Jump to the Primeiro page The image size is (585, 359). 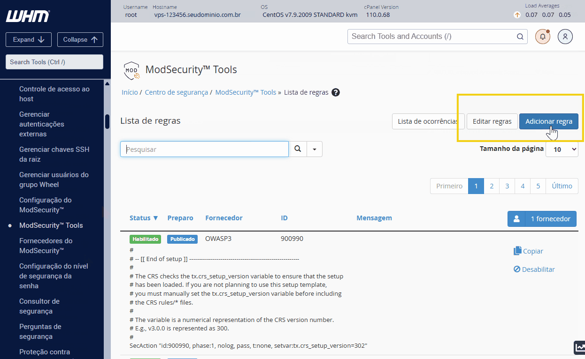pyautogui.click(x=449, y=186)
